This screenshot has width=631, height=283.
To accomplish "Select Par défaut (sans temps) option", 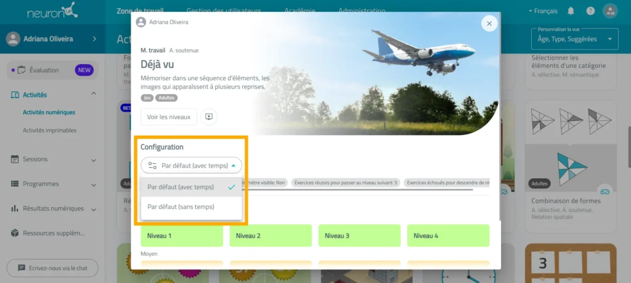I will pos(191,207).
